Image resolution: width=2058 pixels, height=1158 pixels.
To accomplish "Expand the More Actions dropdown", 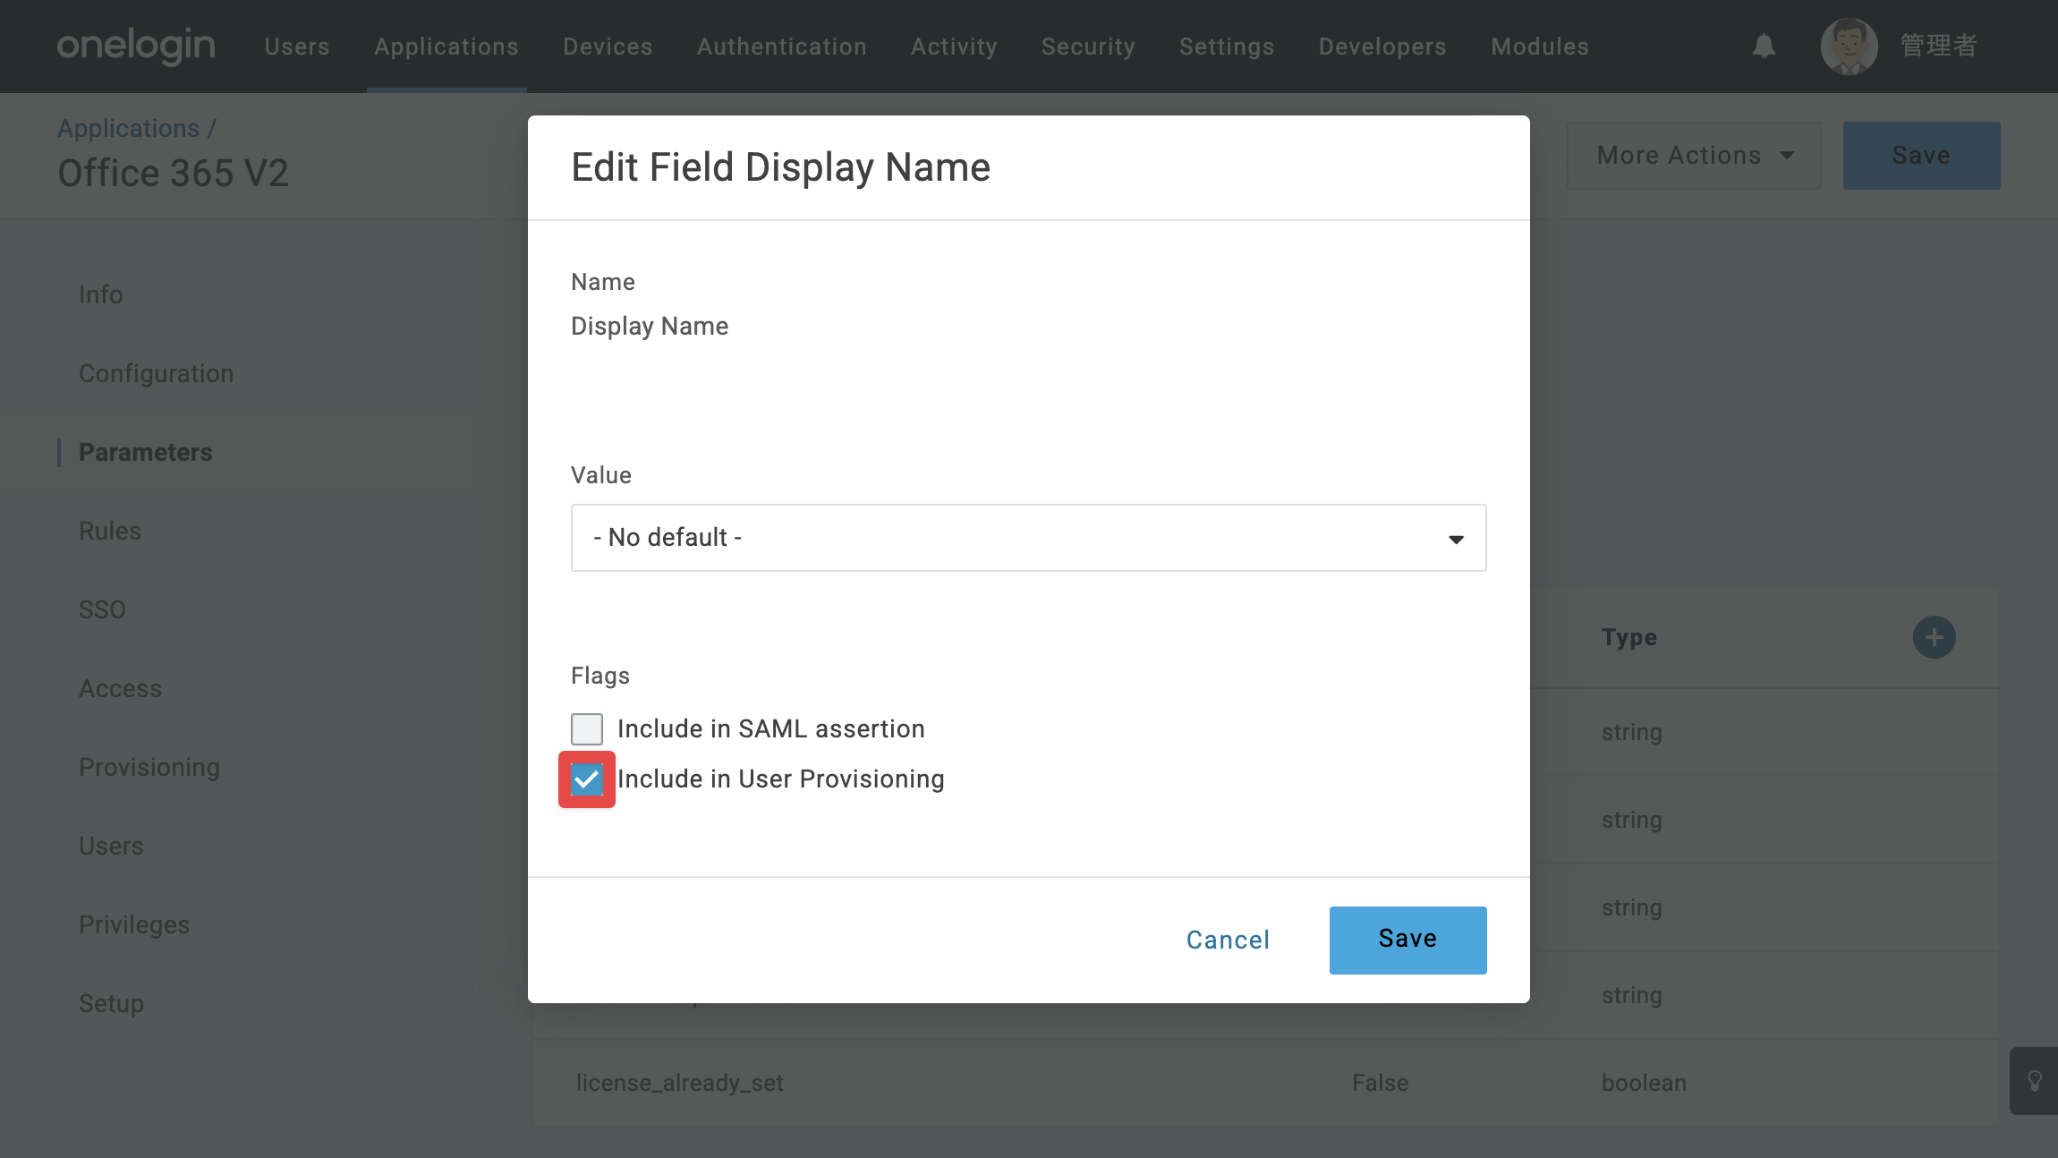I will (1694, 156).
